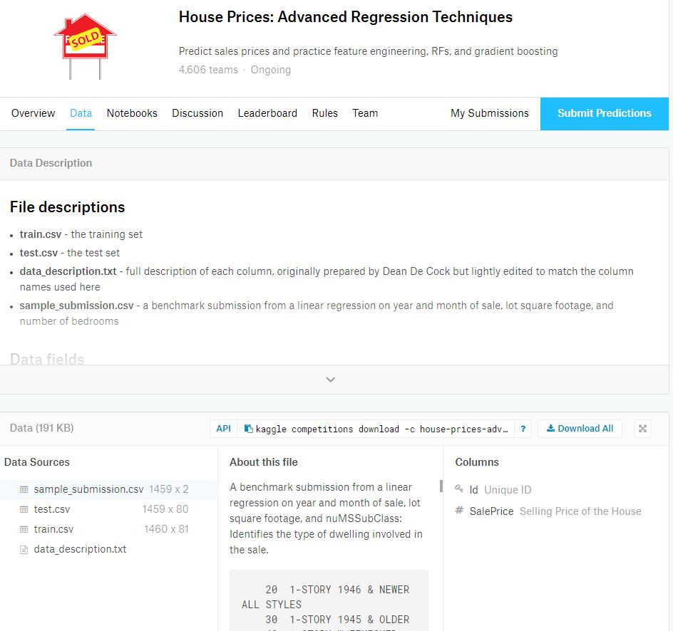Viewport: 673px width, 631px height.
Task: Copy the kaggle download command icon
Action: pyautogui.click(x=248, y=429)
